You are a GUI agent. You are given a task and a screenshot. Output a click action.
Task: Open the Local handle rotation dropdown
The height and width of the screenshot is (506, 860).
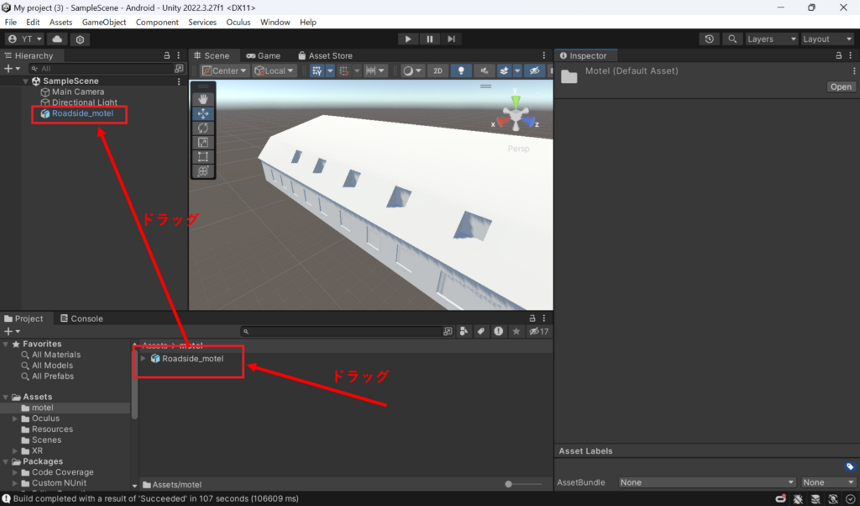[x=274, y=70]
